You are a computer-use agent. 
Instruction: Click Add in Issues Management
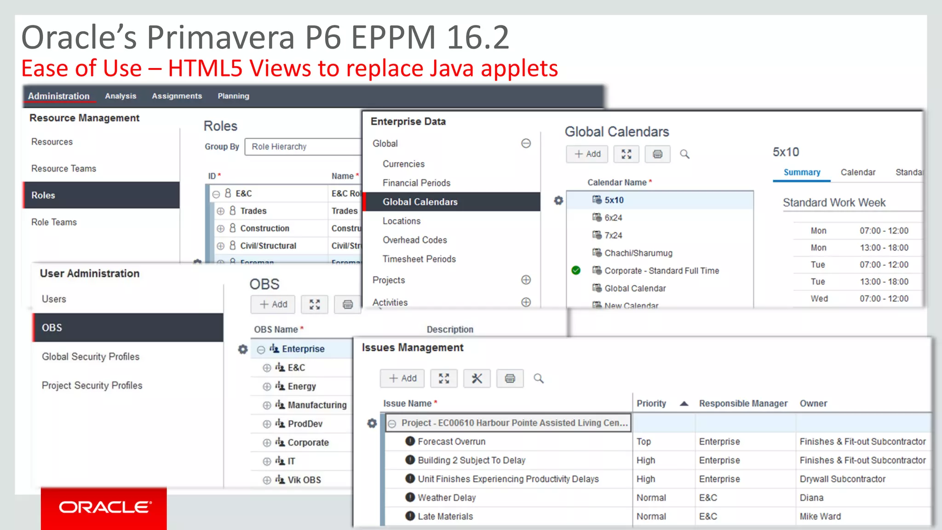(x=402, y=379)
